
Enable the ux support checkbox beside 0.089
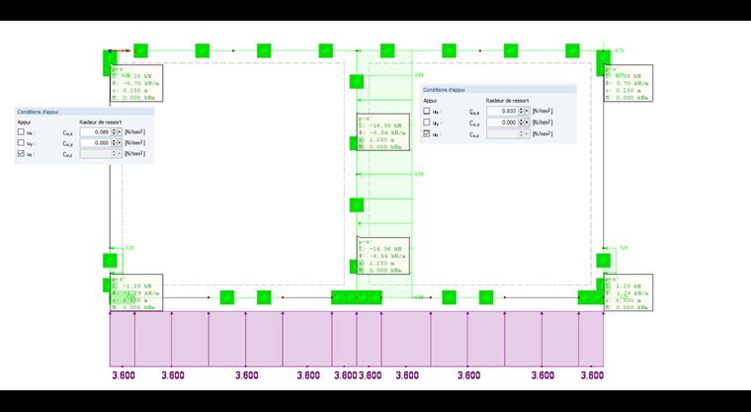pyautogui.click(x=21, y=131)
